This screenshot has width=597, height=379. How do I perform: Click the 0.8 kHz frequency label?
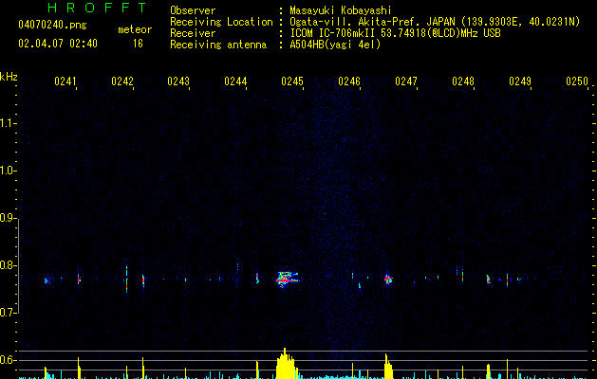coord(7,265)
